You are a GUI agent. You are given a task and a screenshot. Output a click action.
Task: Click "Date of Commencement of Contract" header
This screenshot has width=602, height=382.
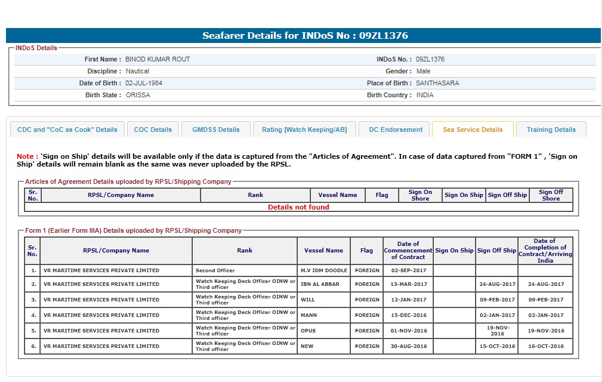tap(408, 251)
